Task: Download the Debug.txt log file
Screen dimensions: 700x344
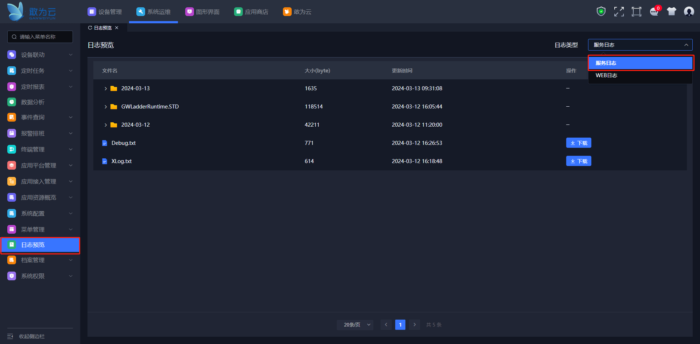Action: (x=579, y=143)
